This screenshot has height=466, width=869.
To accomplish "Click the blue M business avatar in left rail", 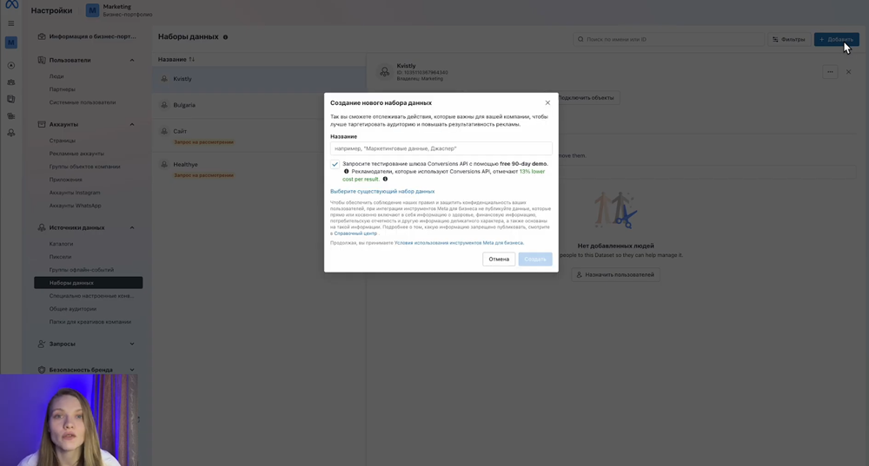I will coord(11,43).
